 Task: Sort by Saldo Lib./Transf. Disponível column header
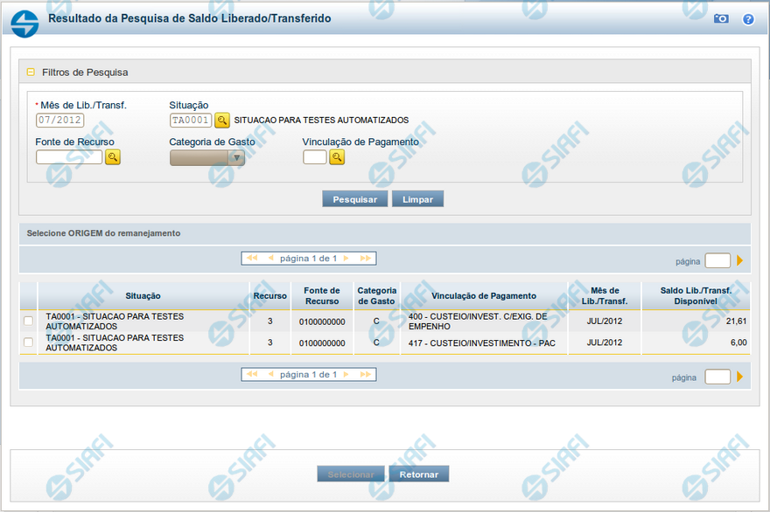[x=696, y=295]
